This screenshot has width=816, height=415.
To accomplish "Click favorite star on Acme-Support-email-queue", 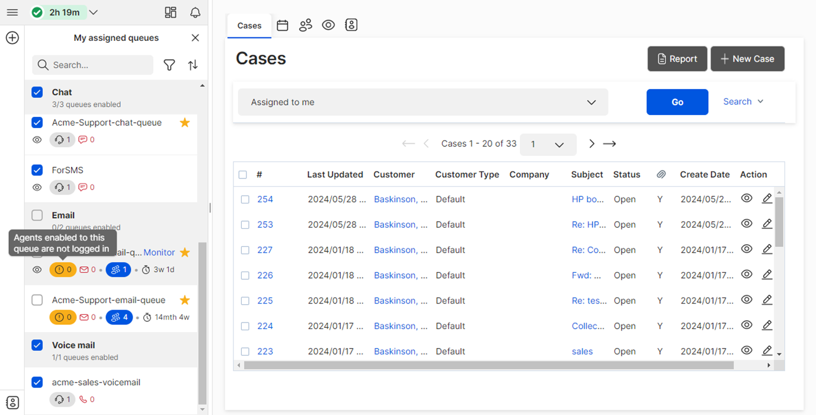I will (185, 300).
